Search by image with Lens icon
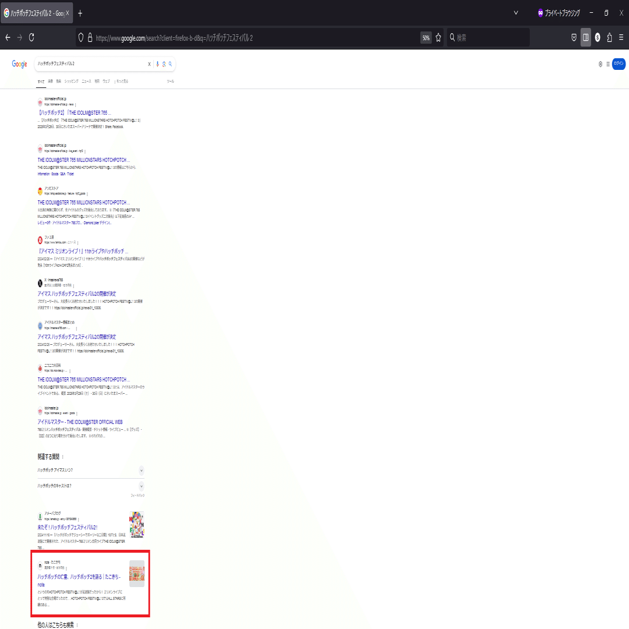The image size is (629, 629). (x=164, y=64)
